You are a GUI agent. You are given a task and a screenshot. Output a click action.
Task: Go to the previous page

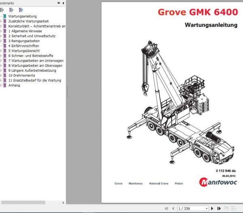173,209
